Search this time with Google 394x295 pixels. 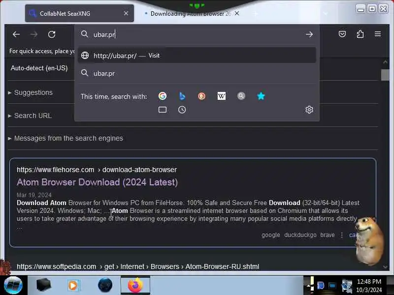click(163, 96)
